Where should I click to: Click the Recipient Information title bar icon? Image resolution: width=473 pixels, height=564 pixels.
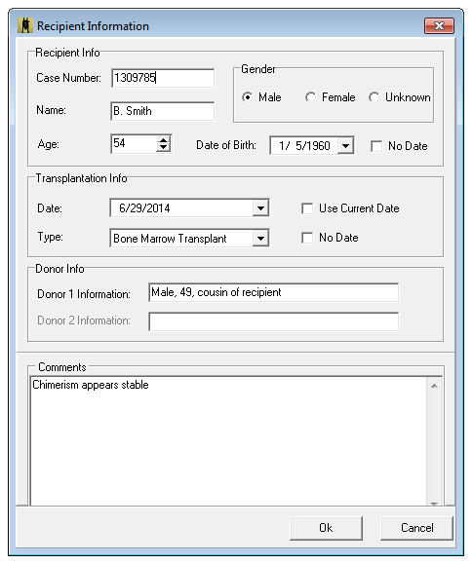(25, 25)
